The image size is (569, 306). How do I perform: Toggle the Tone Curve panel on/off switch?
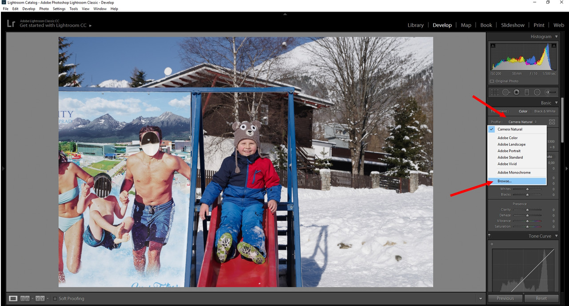click(489, 236)
